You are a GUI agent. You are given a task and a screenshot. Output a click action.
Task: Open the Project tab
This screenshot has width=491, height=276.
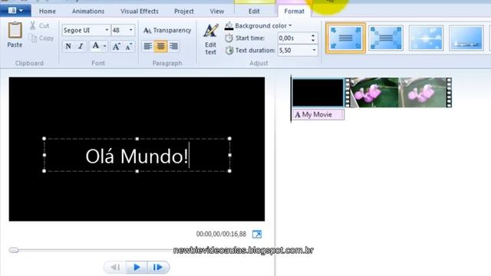click(184, 11)
